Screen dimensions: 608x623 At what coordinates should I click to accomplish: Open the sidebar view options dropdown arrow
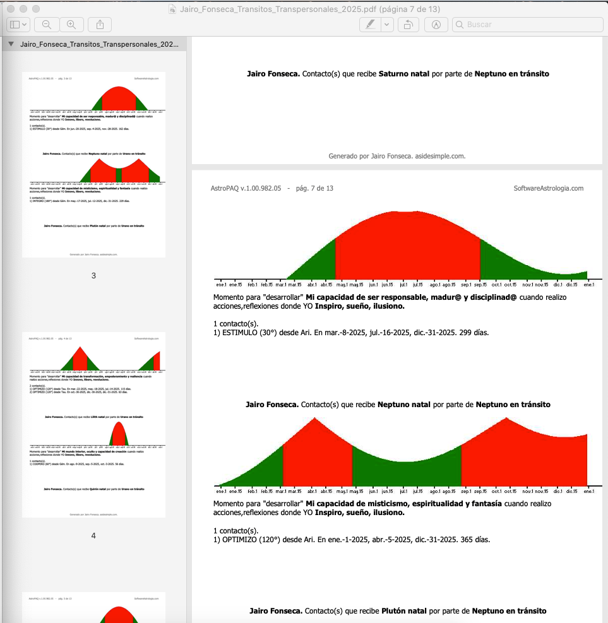tap(25, 25)
